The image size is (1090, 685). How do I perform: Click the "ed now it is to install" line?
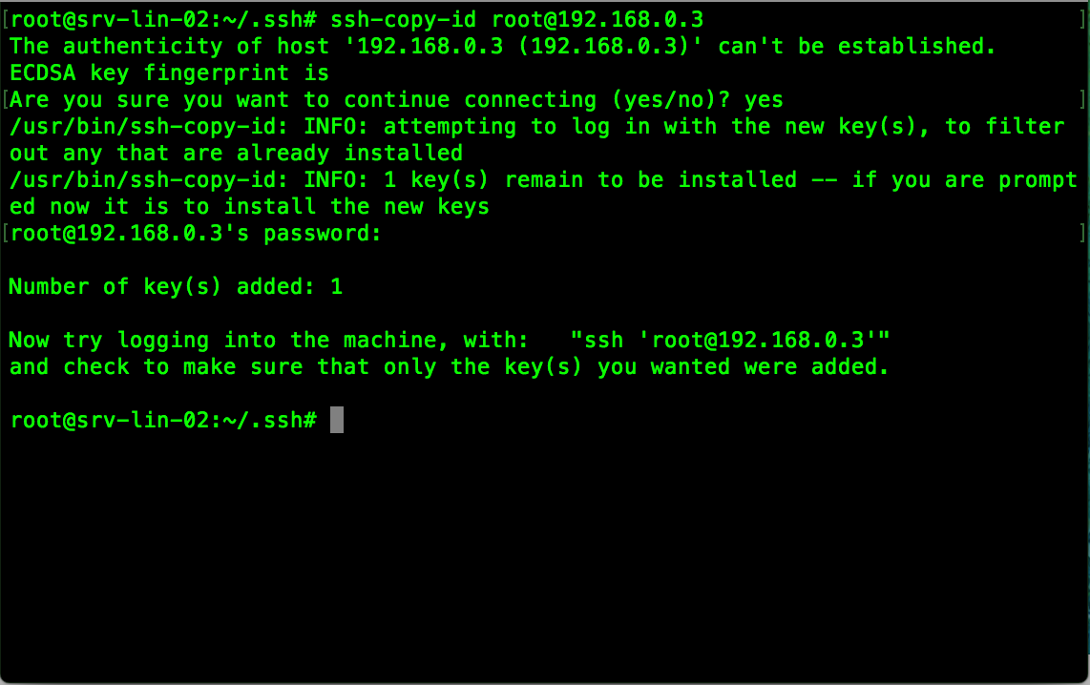point(249,206)
